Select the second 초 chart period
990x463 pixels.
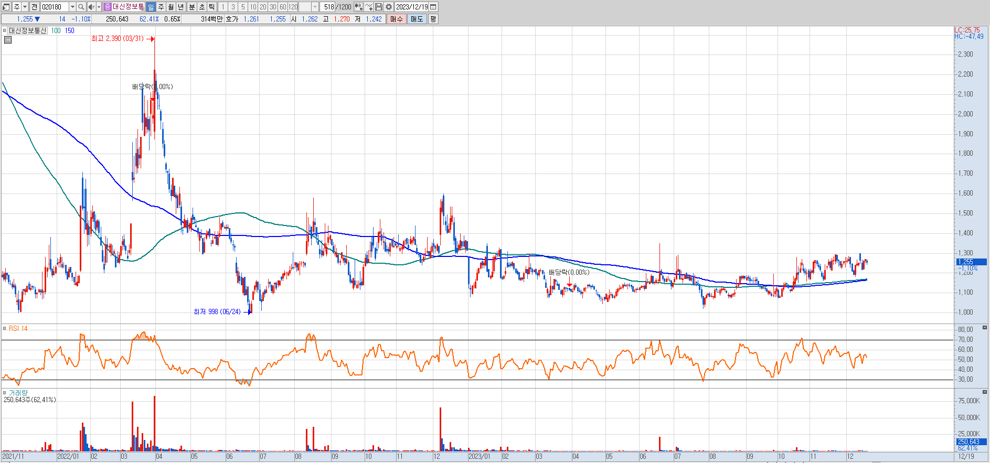[x=201, y=7]
